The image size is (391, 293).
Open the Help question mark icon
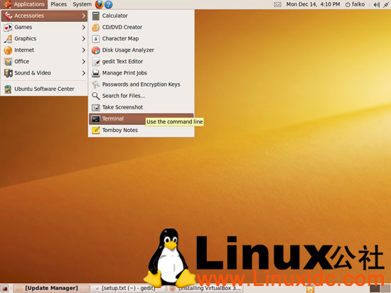pos(108,4)
